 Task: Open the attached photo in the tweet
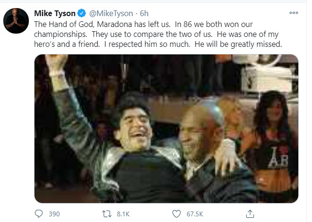166,129
